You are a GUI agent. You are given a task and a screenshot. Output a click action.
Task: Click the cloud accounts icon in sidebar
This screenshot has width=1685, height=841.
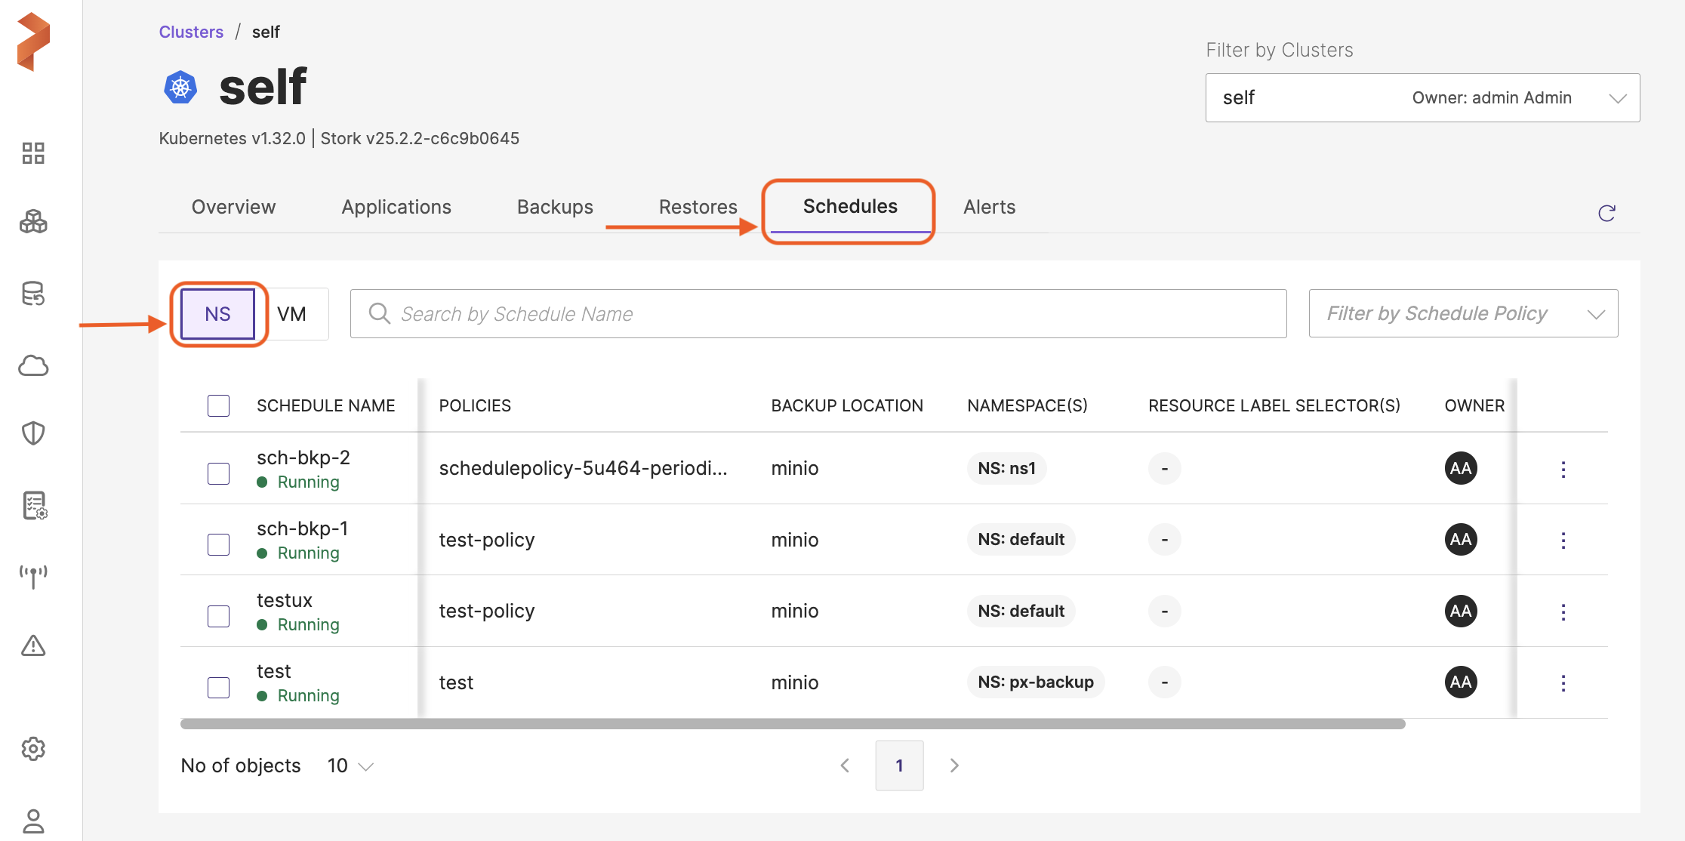click(33, 366)
